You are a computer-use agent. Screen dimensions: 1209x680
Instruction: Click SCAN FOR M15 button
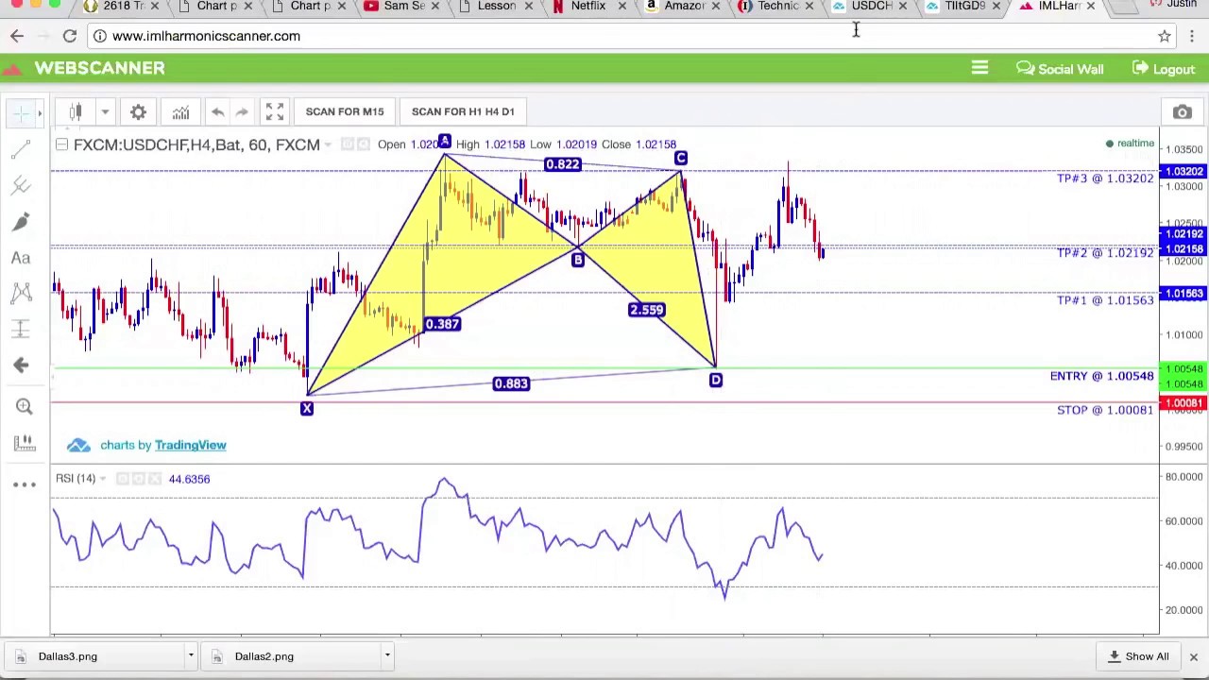[345, 111]
